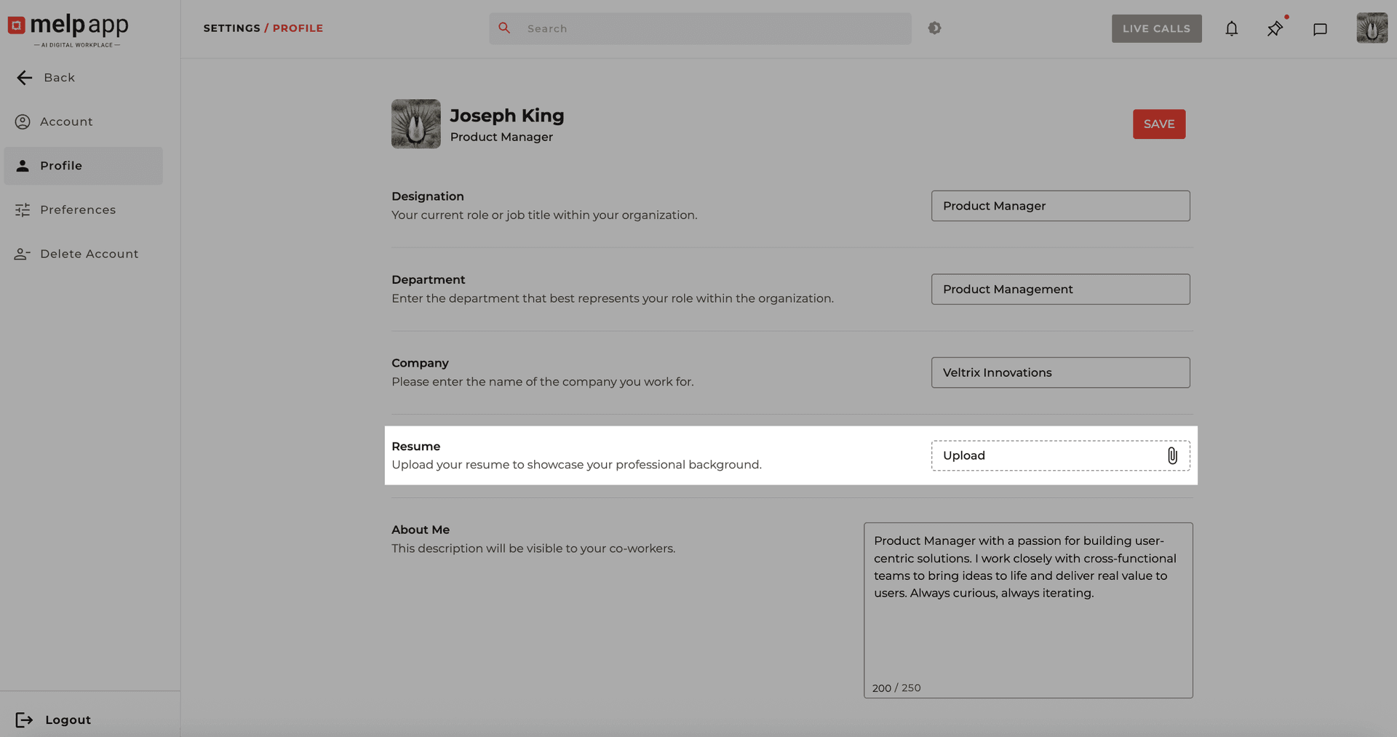Image resolution: width=1397 pixels, height=737 pixels.
Task: Select Delete Account option
Action: [x=89, y=253]
